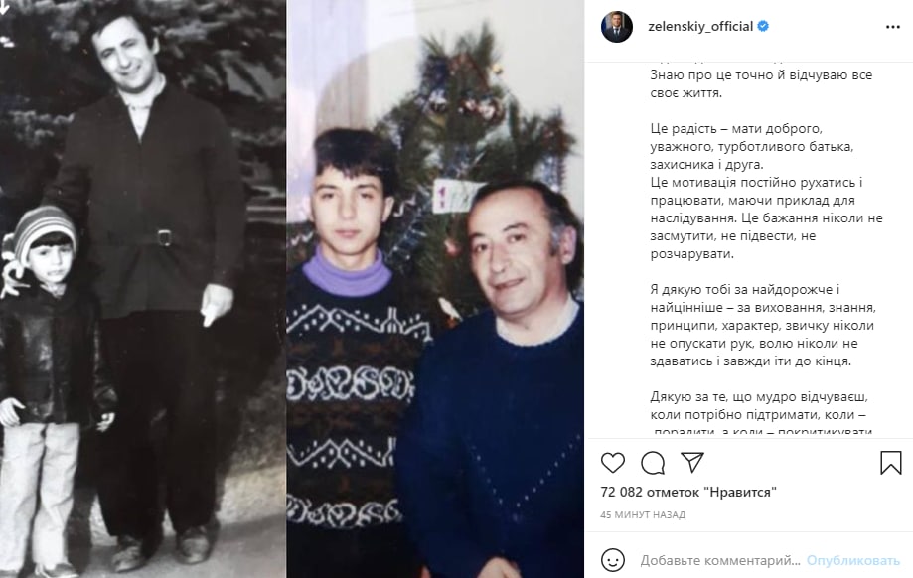The width and height of the screenshot is (913, 578).
Task: Open the post via '45 минут назад' timestamp
Action: click(643, 515)
